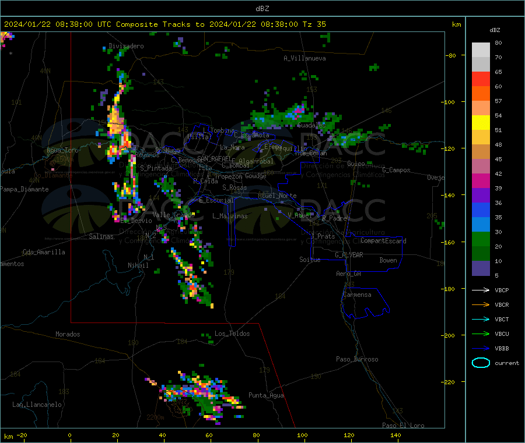The width and height of the screenshot is (525, 443).
Task: Click the cyan 'current' ellipse legend icon
Action: [x=481, y=363]
